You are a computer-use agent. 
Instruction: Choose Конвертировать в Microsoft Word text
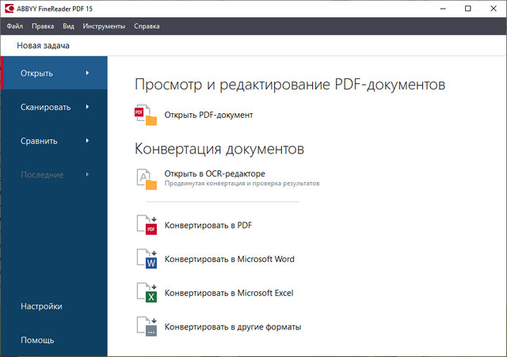229,259
